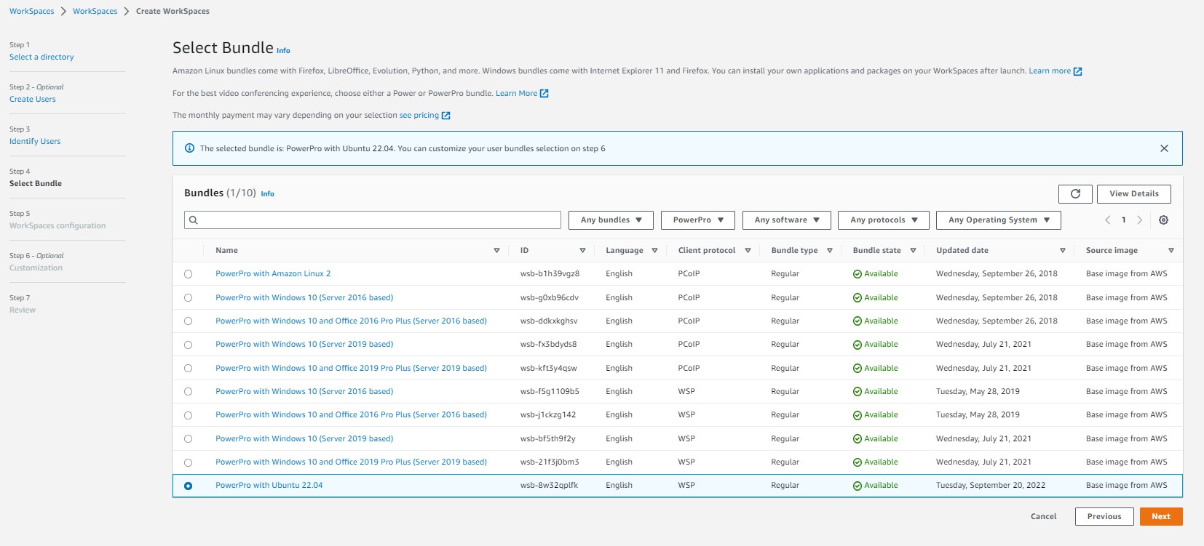This screenshot has width=1204, height=546.
Task: Click the Next button
Action: pyautogui.click(x=1161, y=516)
